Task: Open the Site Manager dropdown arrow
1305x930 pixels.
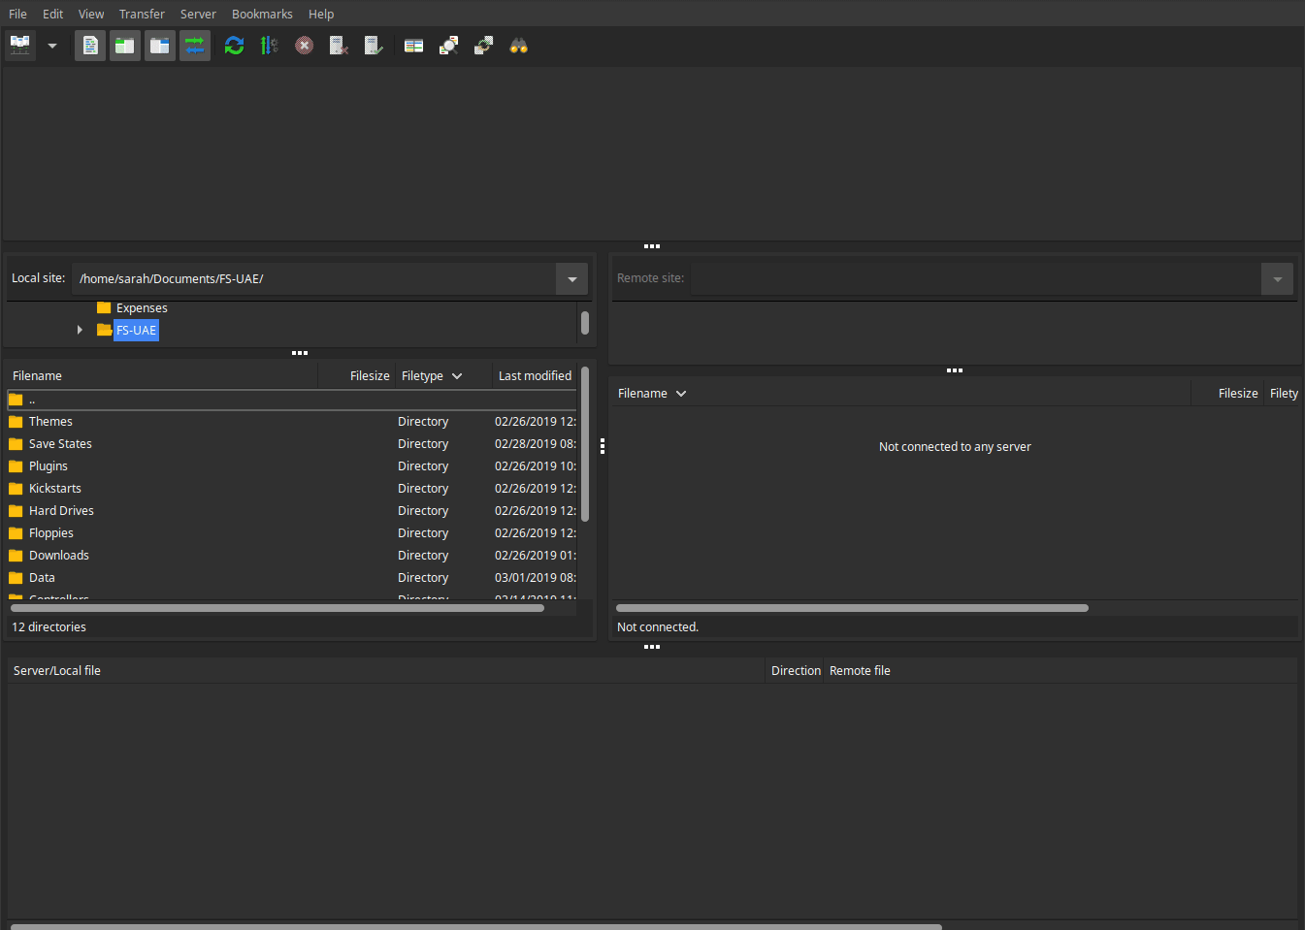Action: (x=51, y=45)
